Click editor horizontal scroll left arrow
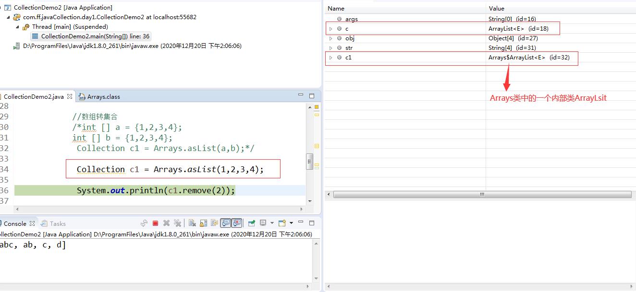 (x=18, y=209)
